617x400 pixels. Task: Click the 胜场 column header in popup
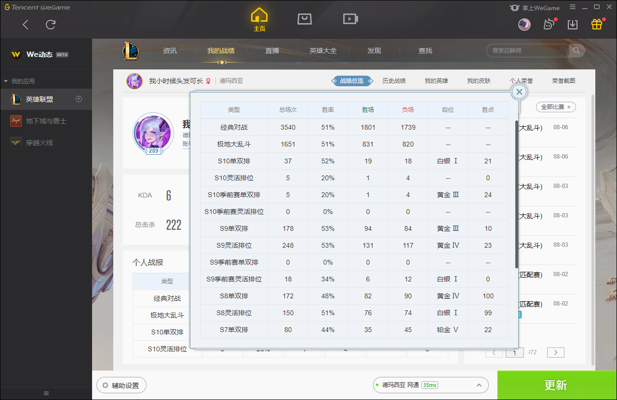pos(368,110)
